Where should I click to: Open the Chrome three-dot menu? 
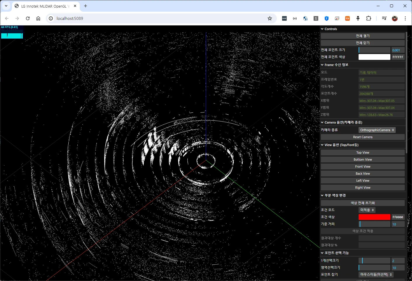[405, 18]
